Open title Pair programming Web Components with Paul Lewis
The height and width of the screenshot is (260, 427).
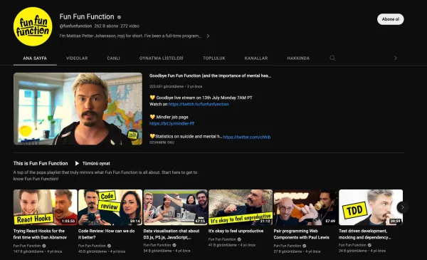(x=301, y=234)
